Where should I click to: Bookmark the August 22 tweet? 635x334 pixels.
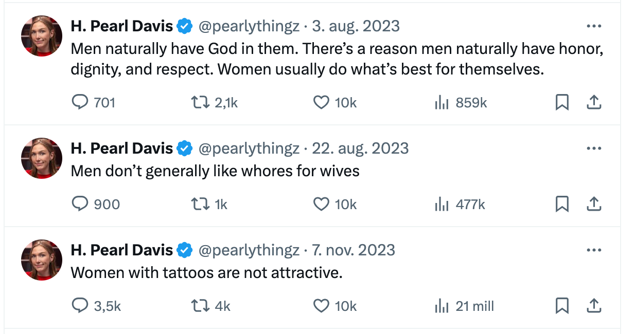pos(562,205)
